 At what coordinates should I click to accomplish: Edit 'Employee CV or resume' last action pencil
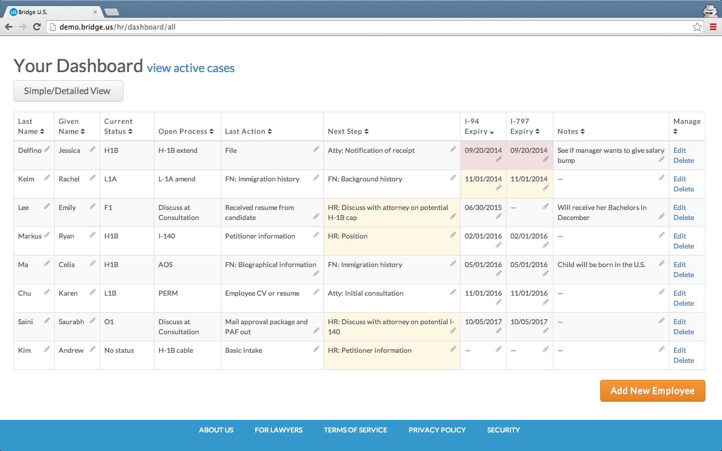[x=316, y=292]
